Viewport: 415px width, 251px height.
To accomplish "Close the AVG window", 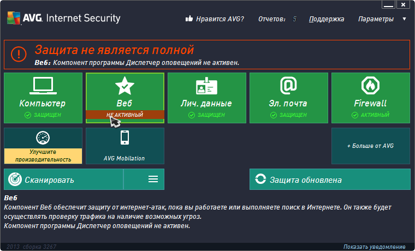I will 403,4.
